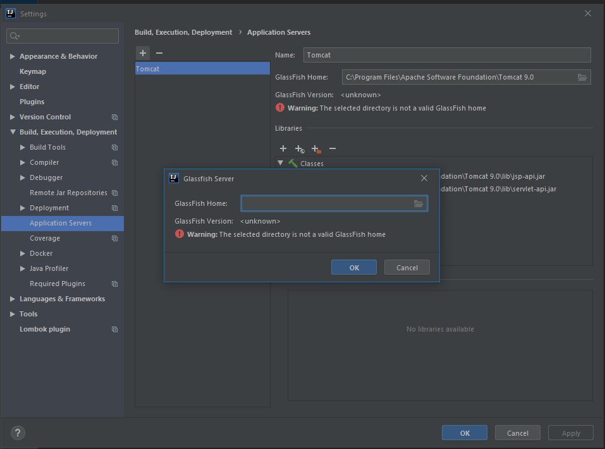The image size is (605, 449).
Task: Collapse Build, Execution, Deployment arrow
Action: tap(13, 132)
